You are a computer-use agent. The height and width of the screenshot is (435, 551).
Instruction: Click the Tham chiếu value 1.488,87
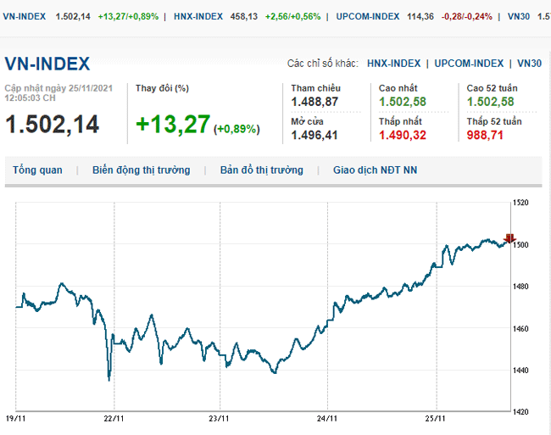[314, 102]
